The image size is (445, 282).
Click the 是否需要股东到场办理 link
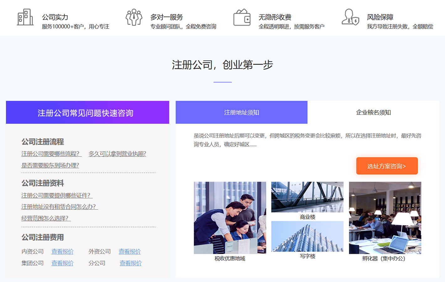pos(50,165)
